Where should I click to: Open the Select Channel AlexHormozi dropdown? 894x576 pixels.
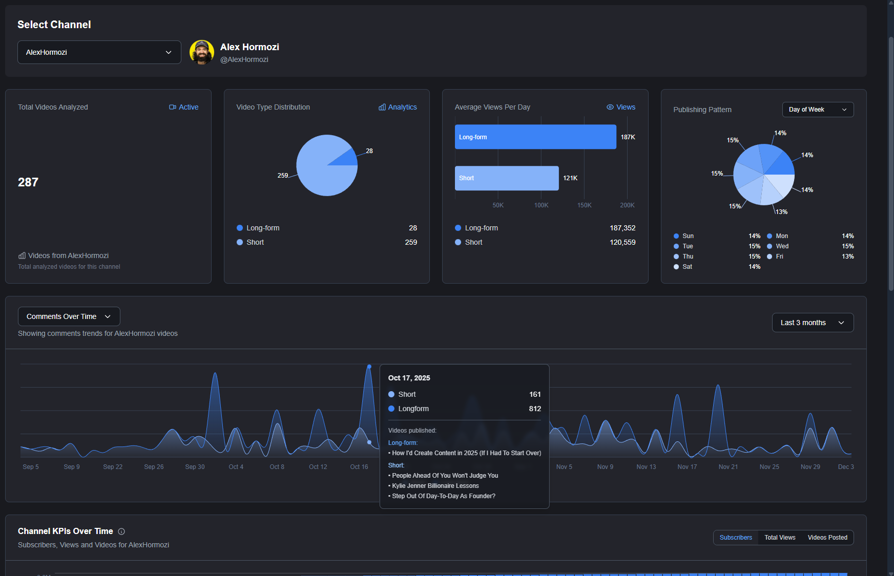(99, 52)
